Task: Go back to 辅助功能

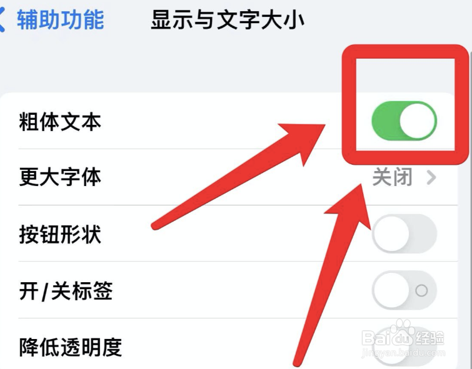Action: (60, 20)
